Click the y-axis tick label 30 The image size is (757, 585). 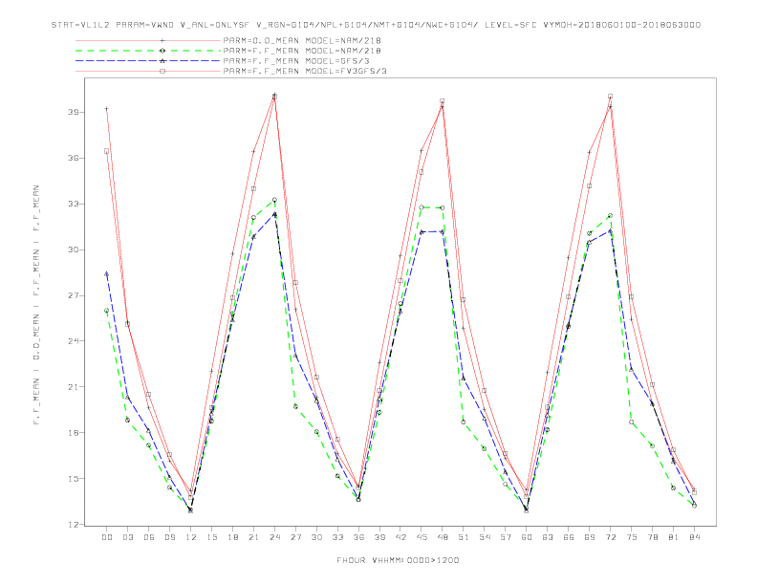point(74,249)
